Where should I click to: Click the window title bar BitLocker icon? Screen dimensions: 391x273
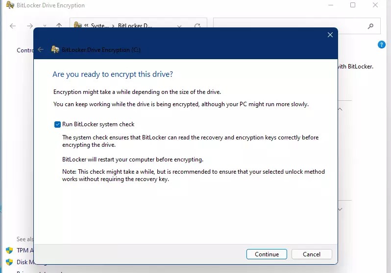tap(10, 5)
